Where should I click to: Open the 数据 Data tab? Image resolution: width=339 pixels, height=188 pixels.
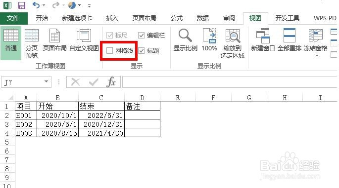pos(203,18)
